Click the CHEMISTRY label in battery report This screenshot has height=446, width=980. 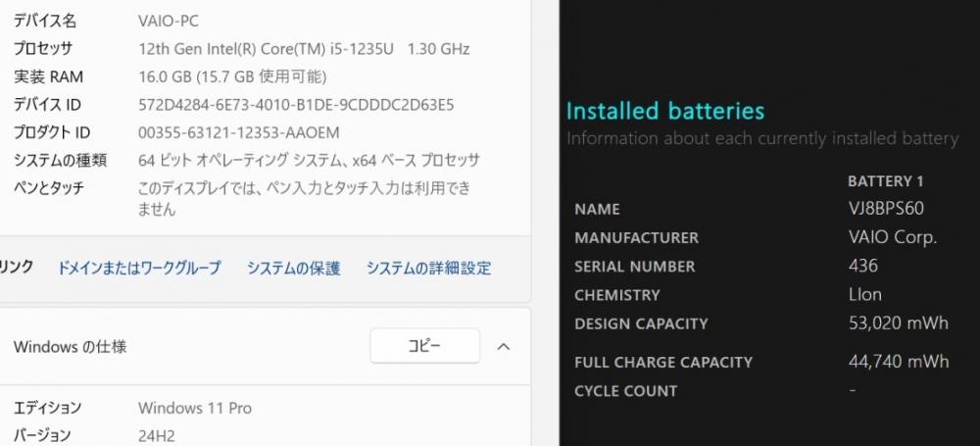[616, 295]
